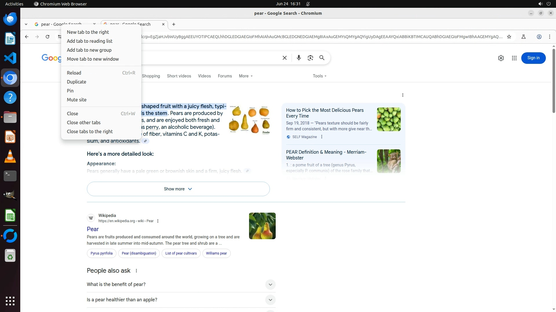Image resolution: width=556 pixels, height=312 pixels.
Task: Click the voice search microphone icon
Action: (x=299, y=58)
